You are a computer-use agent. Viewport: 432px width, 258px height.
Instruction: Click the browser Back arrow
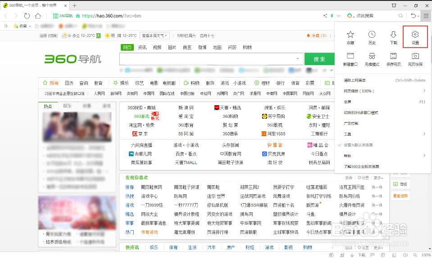pyautogui.click(x=6, y=16)
